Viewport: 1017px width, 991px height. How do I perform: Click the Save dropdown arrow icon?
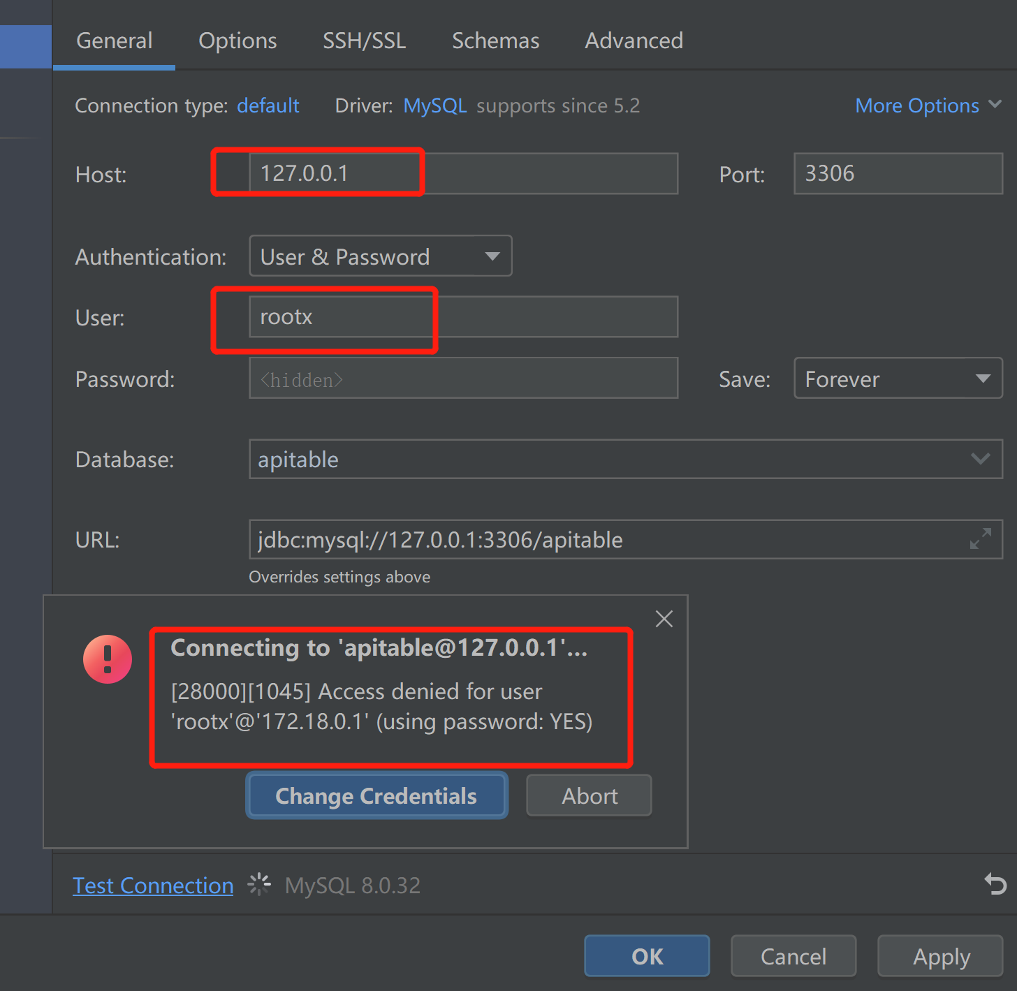click(983, 378)
